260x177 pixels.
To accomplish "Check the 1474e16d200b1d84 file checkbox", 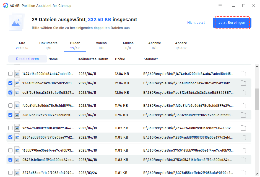I will 10,74.
